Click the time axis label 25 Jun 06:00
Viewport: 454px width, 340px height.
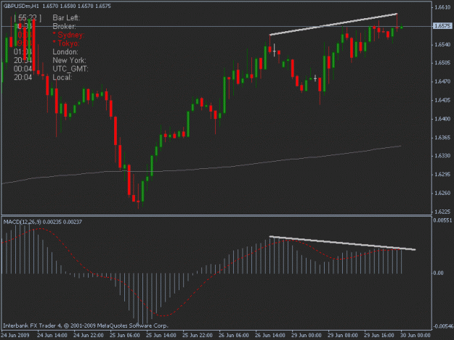click(x=125, y=335)
